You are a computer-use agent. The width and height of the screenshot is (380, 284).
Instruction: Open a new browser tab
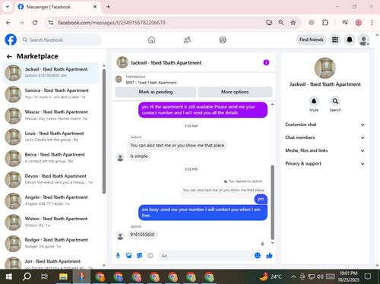click(x=108, y=7)
